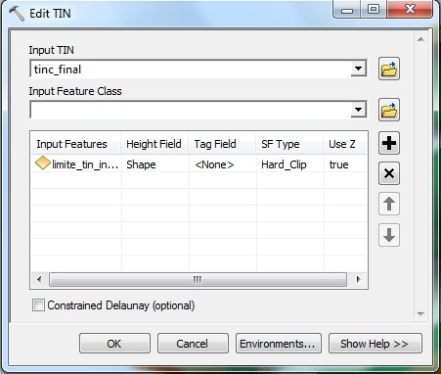Cancel the Edit TIN dialog
This screenshot has width=441, height=374.
coord(193,344)
